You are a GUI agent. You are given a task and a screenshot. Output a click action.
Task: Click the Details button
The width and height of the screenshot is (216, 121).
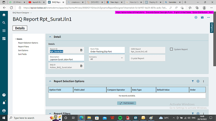click(20, 28)
